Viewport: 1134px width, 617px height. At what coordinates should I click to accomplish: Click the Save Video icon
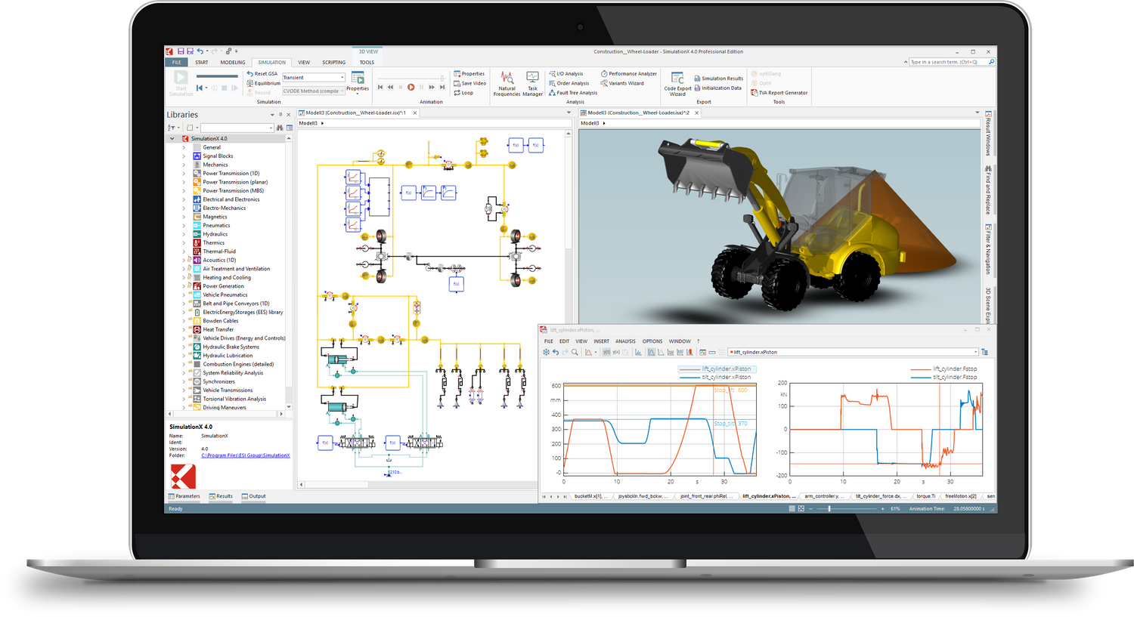(x=457, y=83)
